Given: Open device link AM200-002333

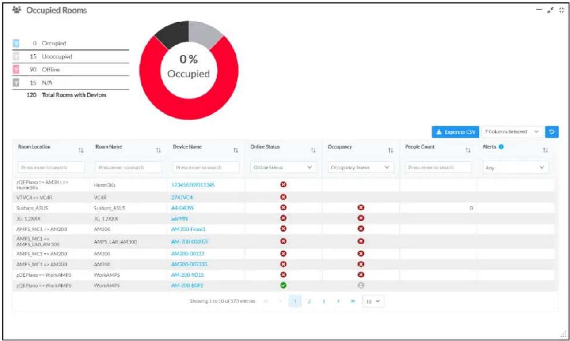Looking at the screenshot, I should click(x=189, y=264).
